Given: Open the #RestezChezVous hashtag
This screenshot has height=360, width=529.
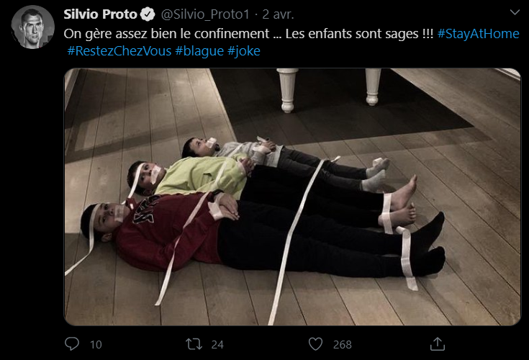Looking at the screenshot, I should point(119,51).
